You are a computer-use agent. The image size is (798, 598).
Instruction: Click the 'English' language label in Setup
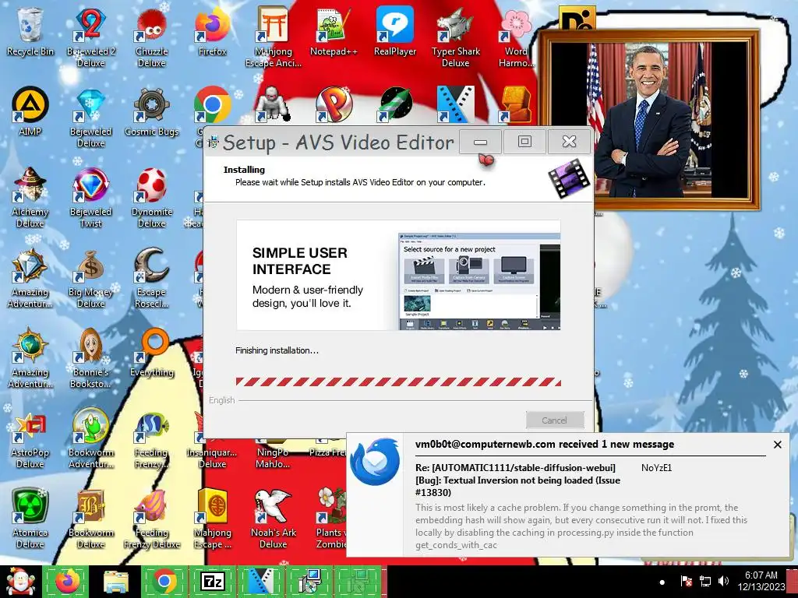click(222, 400)
